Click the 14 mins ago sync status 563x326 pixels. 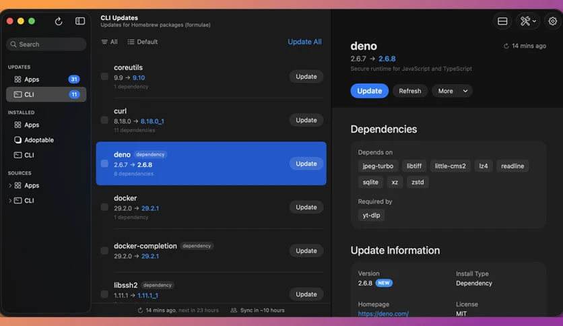tap(178, 311)
